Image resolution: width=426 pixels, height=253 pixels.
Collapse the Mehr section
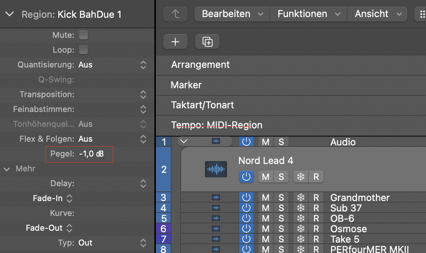7,169
